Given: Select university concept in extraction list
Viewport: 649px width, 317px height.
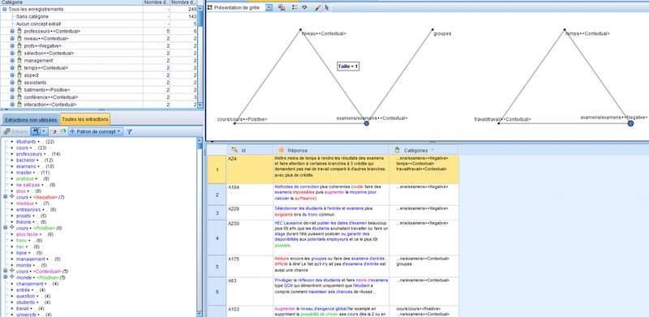Looking at the screenshot, I should [26, 315].
